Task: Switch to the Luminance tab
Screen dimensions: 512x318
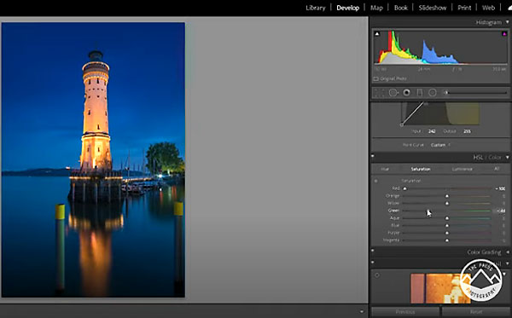Action: (x=462, y=169)
